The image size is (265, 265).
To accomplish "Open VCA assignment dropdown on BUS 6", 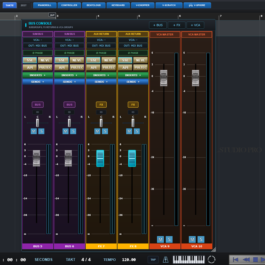I will coord(69,40).
